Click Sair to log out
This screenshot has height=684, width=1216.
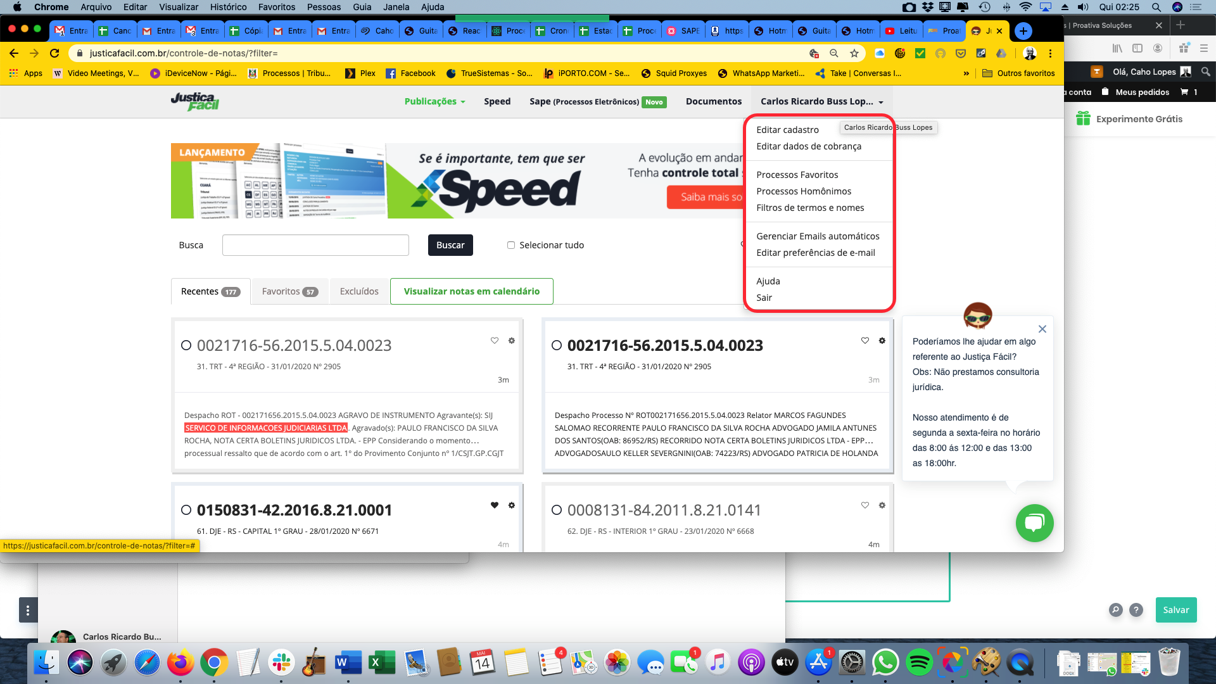point(764,298)
